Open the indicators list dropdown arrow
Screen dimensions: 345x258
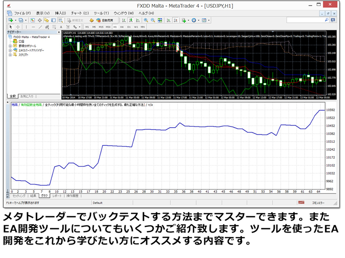pos(188,20)
